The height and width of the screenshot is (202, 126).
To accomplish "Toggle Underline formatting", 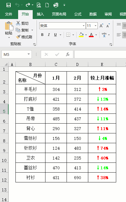I will (55, 35).
